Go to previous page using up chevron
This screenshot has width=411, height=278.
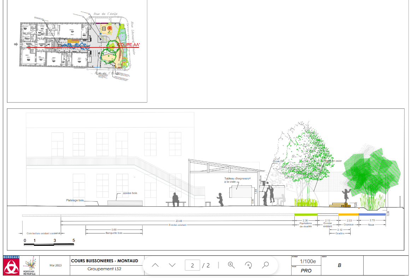155,265
